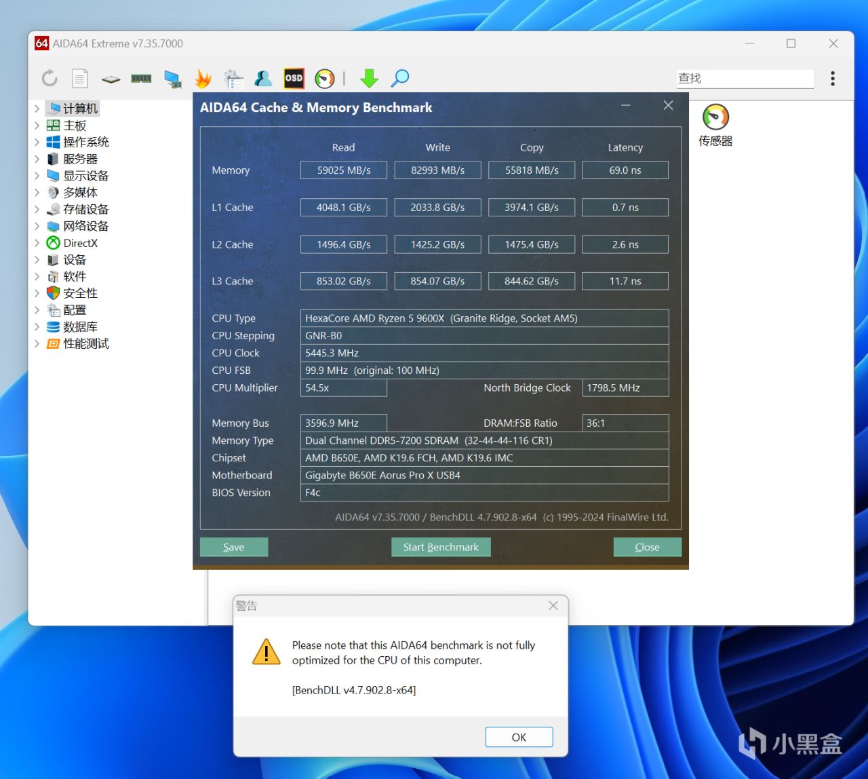The image size is (868, 779).
Task: Click the Motherboard field value
Action: coord(485,475)
